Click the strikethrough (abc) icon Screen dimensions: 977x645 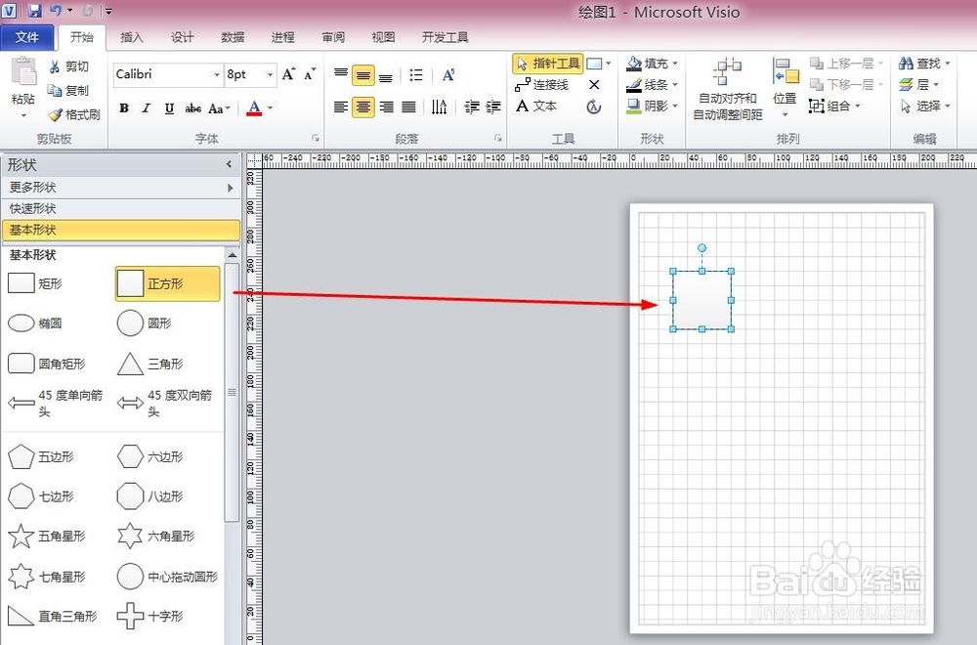click(193, 108)
